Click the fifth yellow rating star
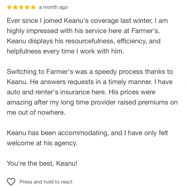 33,7
